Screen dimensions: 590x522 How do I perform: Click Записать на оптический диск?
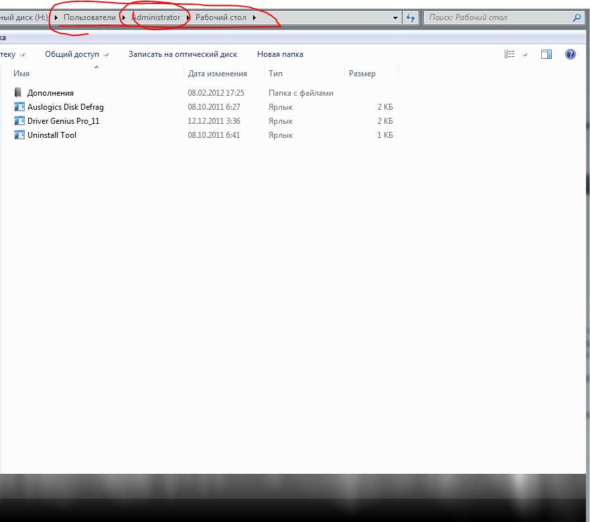[x=183, y=54]
